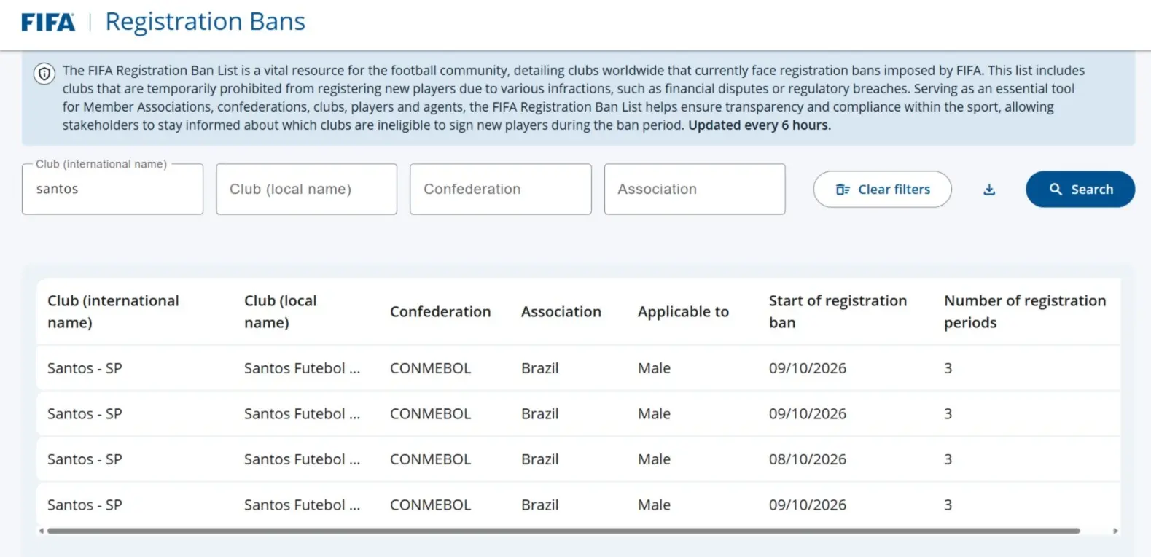Viewport: 1151px width, 557px height.
Task: Select the Confederation filter field
Action: pyautogui.click(x=501, y=189)
